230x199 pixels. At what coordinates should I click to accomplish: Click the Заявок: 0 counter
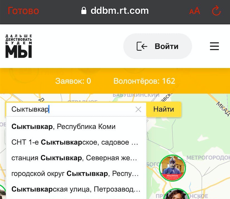(x=73, y=81)
